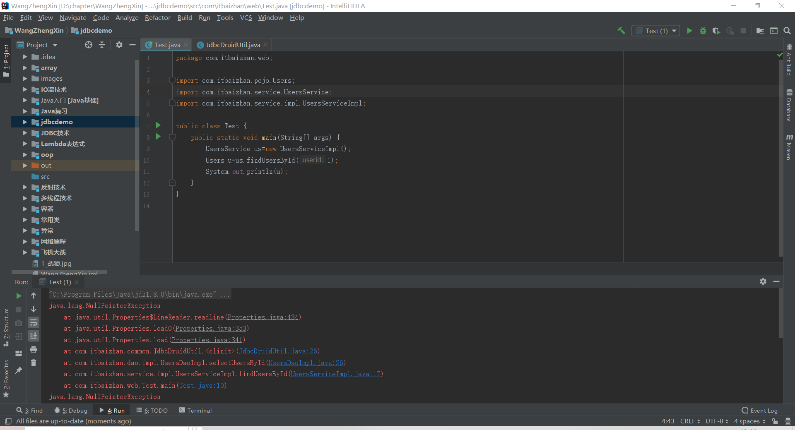The height and width of the screenshot is (430, 795).
Task: Run Test (1) with green play button in toolbar
Action: pyautogui.click(x=689, y=31)
